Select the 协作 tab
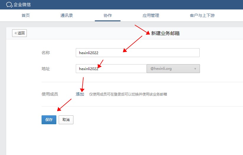The width and height of the screenshot is (243, 155). coord(108,15)
